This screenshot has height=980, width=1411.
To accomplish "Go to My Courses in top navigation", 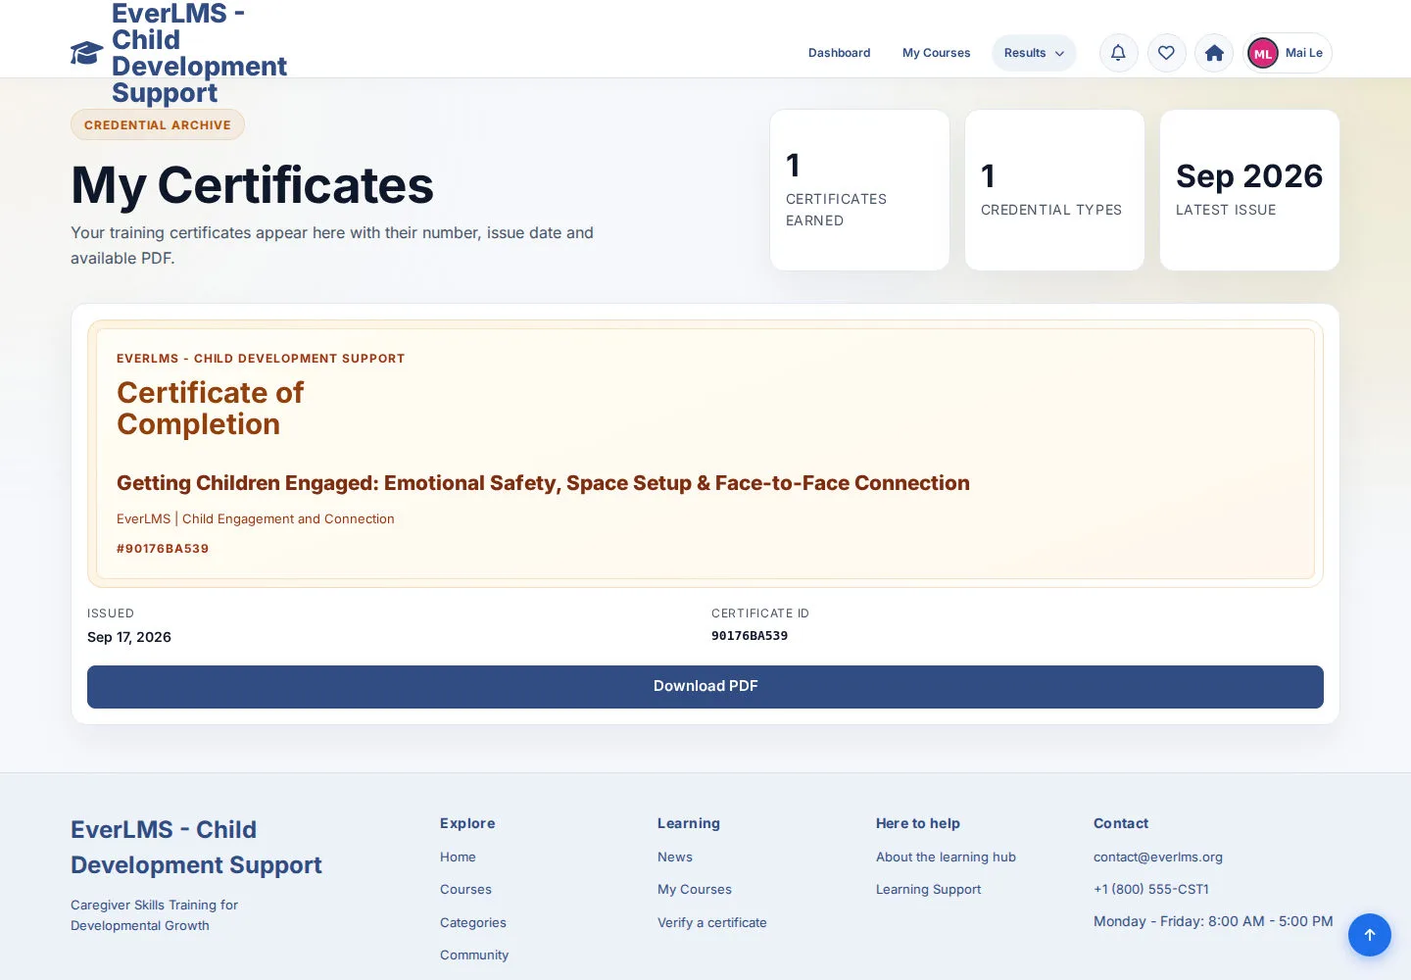I will click(x=936, y=53).
